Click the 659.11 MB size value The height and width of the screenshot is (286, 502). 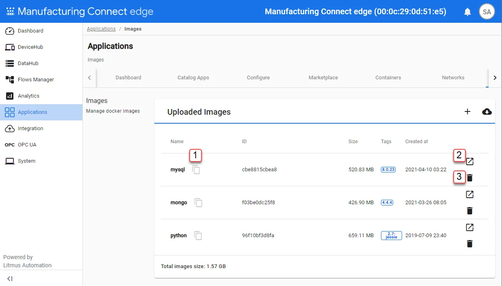[361, 236]
